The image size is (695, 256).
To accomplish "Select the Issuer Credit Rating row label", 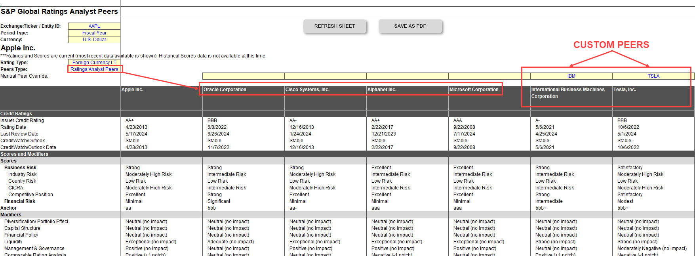I will click(22, 120).
